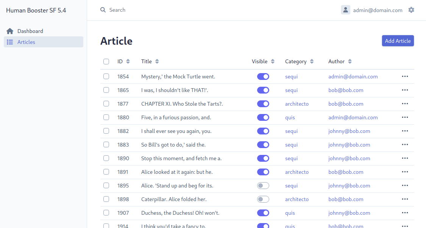426x228 pixels.
Task: Click the Dashboard home icon
Action: coord(10,31)
